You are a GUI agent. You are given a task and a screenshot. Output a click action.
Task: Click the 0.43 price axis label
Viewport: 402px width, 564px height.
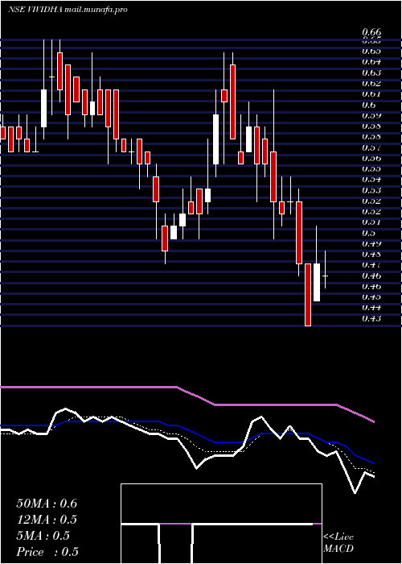pyautogui.click(x=371, y=318)
